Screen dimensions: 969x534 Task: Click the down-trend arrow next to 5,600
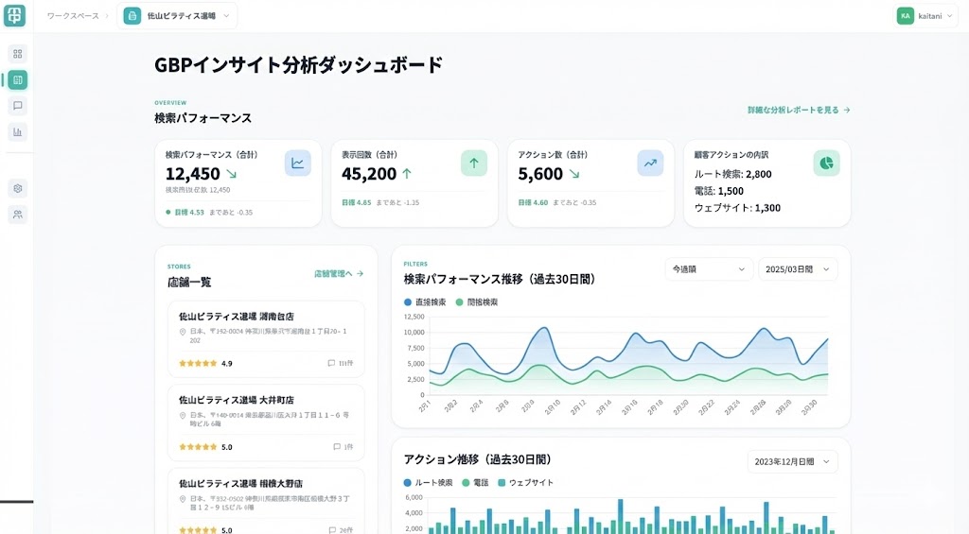pyautogui.click(x=574, y=174)
